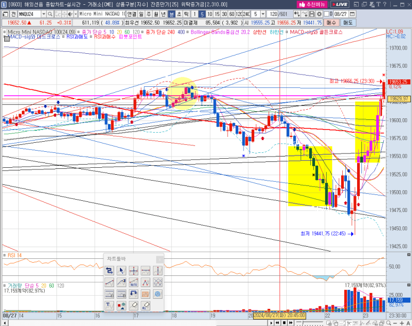
Task: Click the stop playback button at bottom
Action: pos(284,323)
